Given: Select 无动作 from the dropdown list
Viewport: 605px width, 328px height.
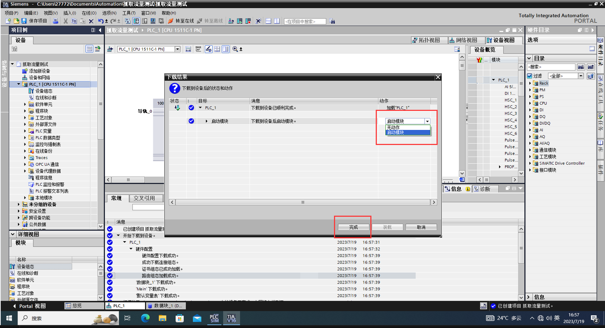Looking at the screenshot, I should (408, 127).
